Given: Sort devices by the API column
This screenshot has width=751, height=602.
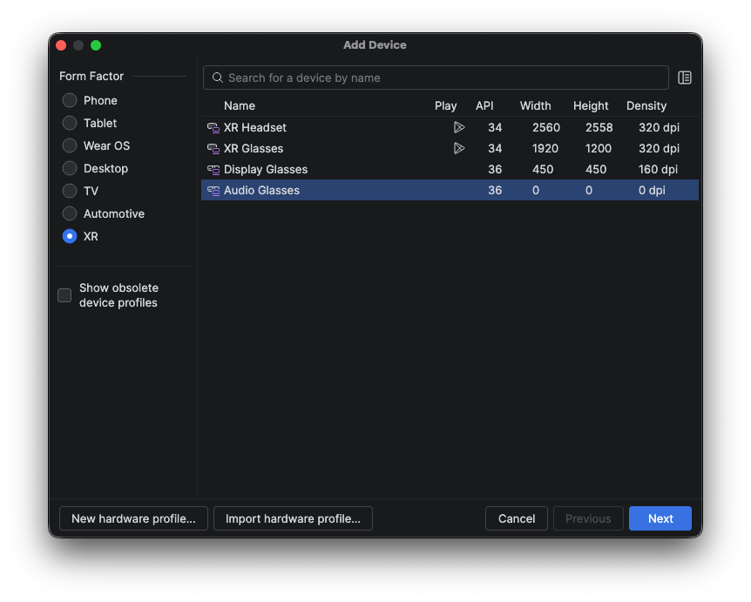Looking at the screenshot, I should (484, 105).
